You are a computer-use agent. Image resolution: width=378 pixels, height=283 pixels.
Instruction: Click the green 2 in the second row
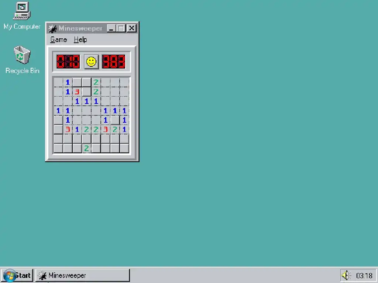(96, 92)
